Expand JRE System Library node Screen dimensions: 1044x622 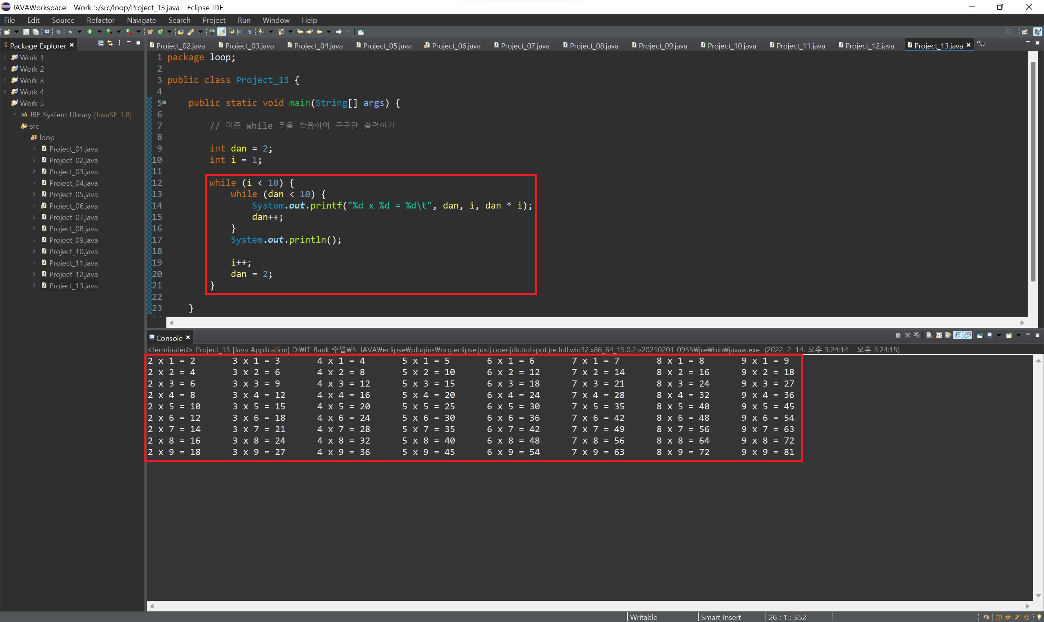tap(15, 114)
